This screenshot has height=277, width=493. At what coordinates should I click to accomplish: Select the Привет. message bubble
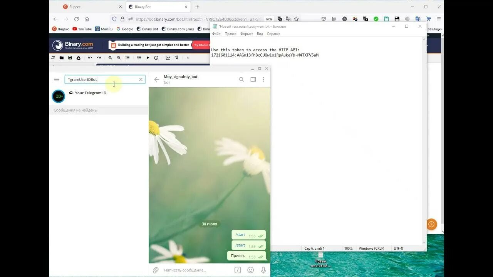pos(246,256)
